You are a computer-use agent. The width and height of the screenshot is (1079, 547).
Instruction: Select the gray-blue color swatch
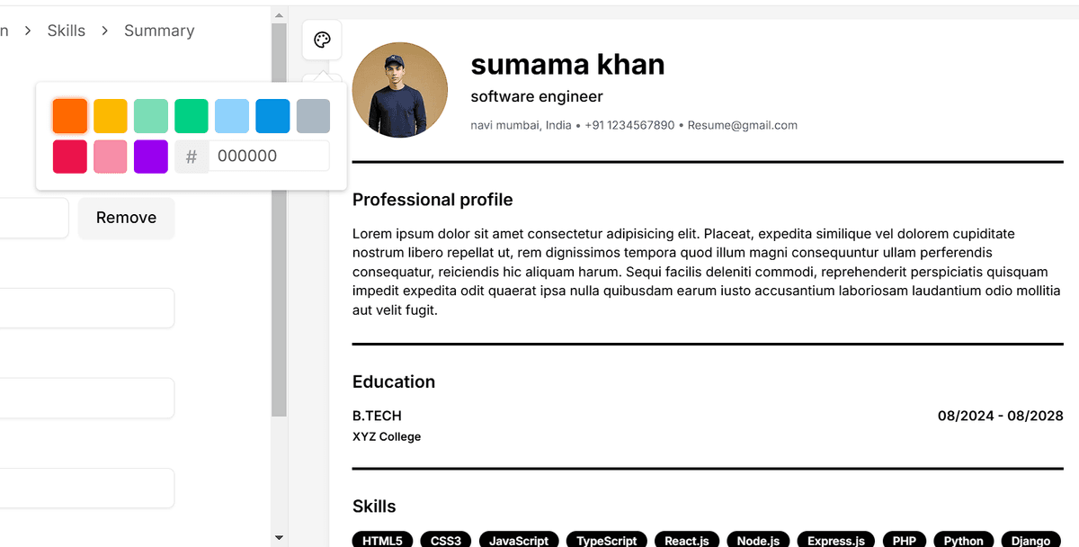(x=313, y=116)
